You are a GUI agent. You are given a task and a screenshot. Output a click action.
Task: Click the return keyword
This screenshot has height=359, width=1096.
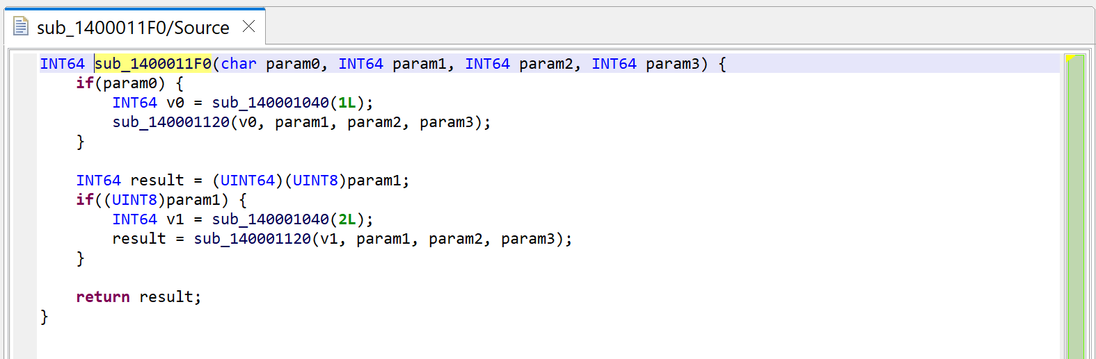(103, 297)
